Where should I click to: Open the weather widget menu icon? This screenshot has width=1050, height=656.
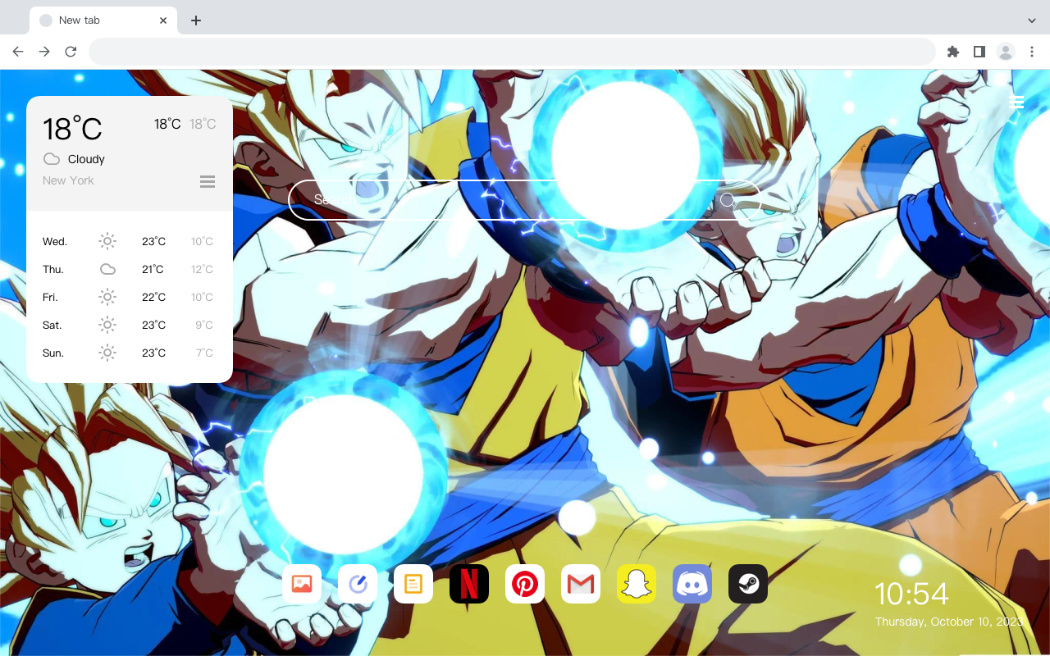click(x=208, y=181)
